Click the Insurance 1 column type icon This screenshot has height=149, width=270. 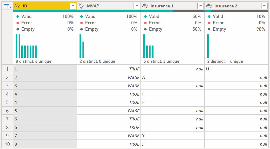pyautogui.click(x=145, y=6)
